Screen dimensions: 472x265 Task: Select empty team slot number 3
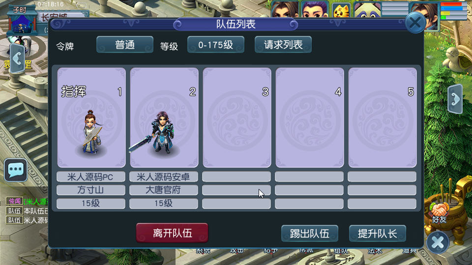(x=237, y=117)
